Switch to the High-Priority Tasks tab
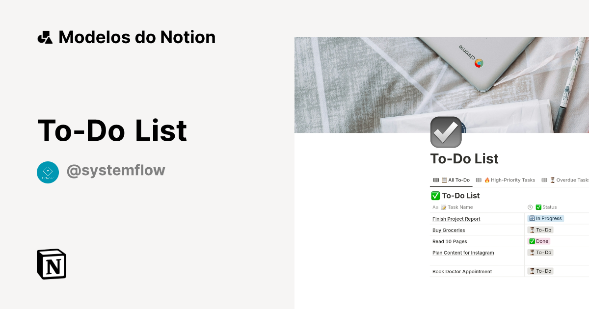589x309 pixels. 509,180
